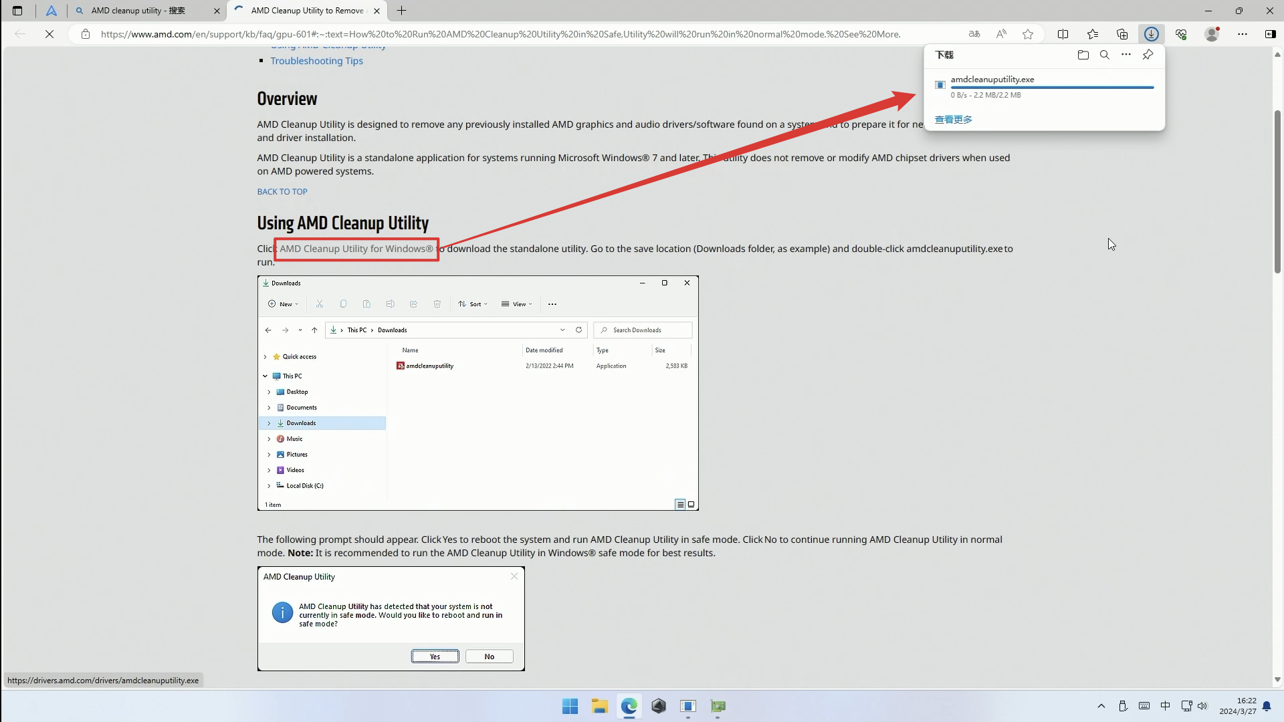Open the Copilot sidebar

[x=1270, y=34]
